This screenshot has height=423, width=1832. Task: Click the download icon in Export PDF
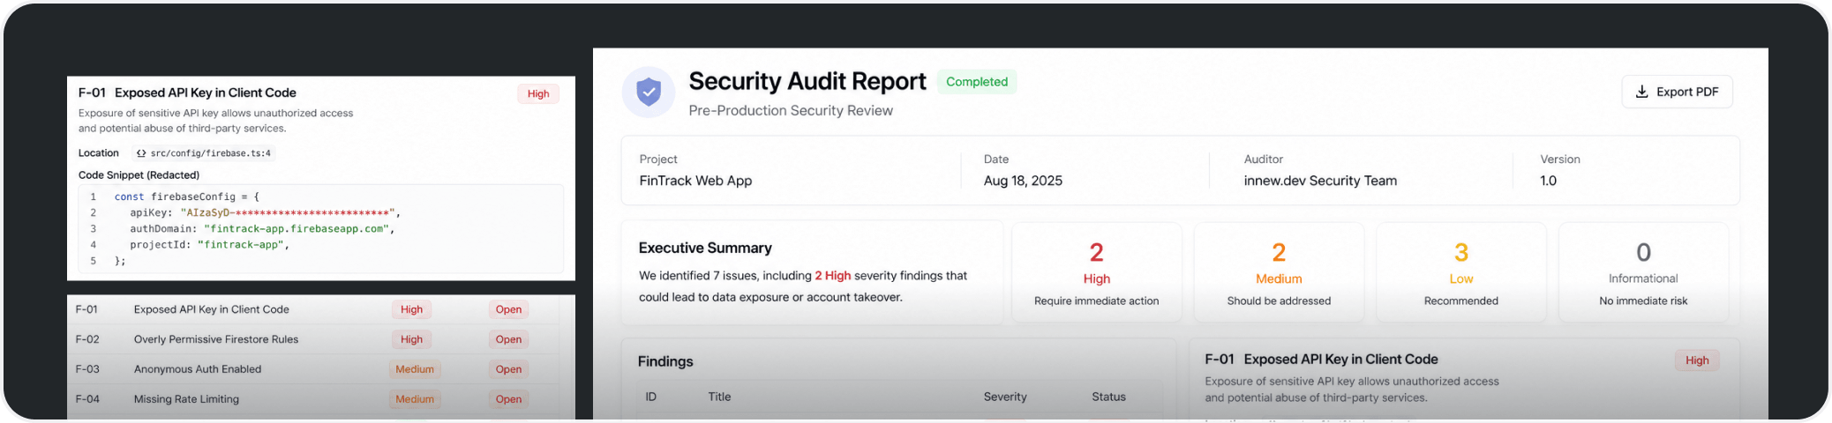point(1641,92)
